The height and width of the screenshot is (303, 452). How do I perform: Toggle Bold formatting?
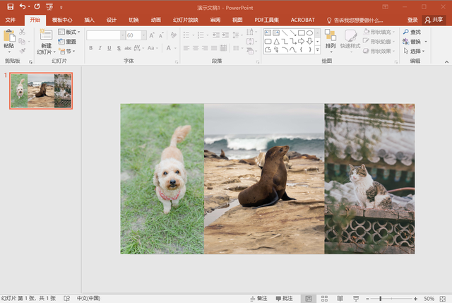[x=90, y=48]
